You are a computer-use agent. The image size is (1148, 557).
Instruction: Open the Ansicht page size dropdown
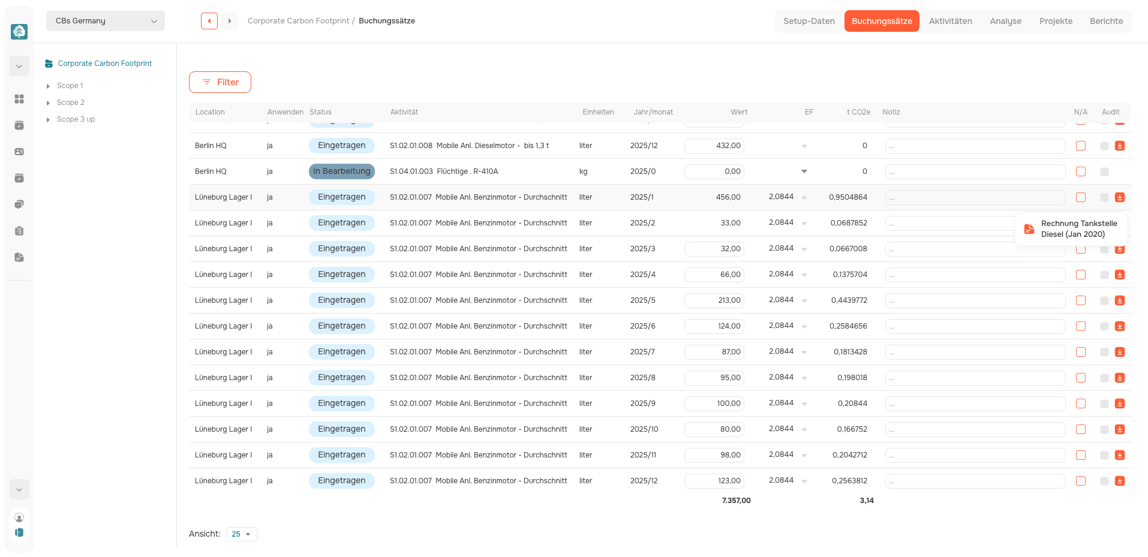click(x=242, y=534)
